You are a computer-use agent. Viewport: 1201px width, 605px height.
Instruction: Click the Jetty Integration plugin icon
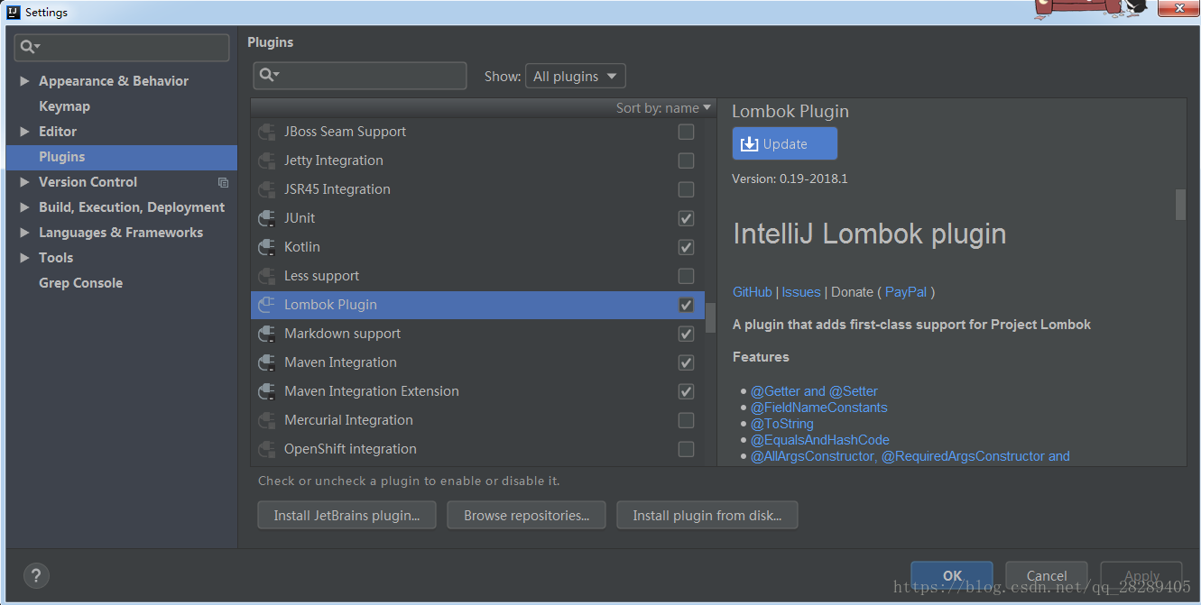click(x=266, y=160)
